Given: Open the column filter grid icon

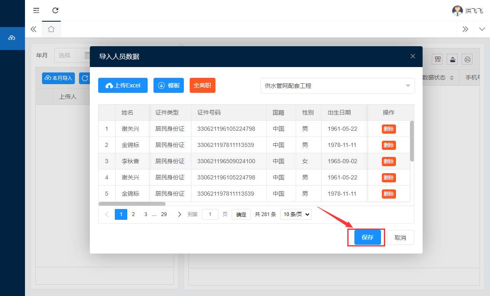Looking at the screenshot, I should click(x=438, y=60).
